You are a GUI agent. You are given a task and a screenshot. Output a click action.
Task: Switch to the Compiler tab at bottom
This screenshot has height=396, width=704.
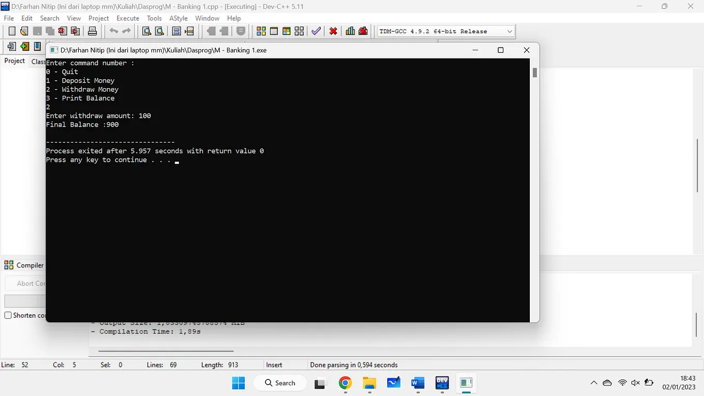[x=24, y=265]
